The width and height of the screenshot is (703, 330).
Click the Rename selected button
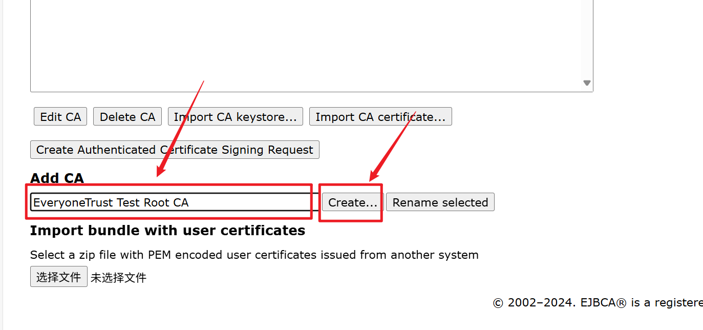[440, 202]
